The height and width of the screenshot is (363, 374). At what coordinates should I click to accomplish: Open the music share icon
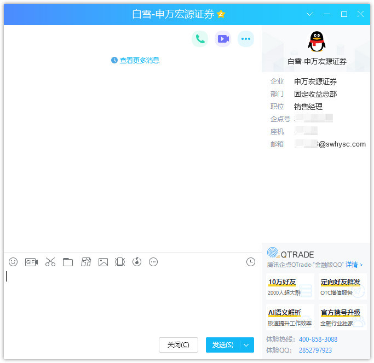137,262
